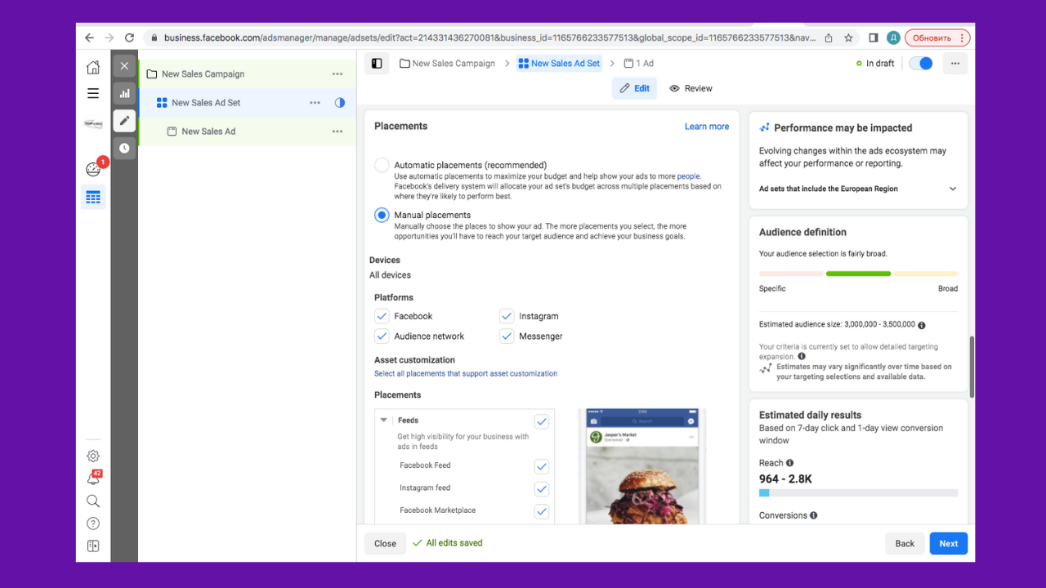Open the bar chart icon in the dark strip
Screen dimensions: 1046x588
[124, 93]
